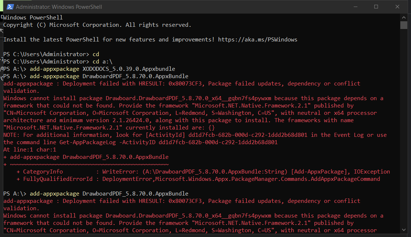The image size is (411, 237).
Task: Click the XODODOCS_5.0.39.0.Appxbundle filename
Action: (129, 69)
